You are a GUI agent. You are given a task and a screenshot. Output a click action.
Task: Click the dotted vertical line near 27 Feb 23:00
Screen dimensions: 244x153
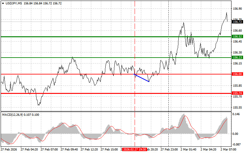[x=168, y=47]
